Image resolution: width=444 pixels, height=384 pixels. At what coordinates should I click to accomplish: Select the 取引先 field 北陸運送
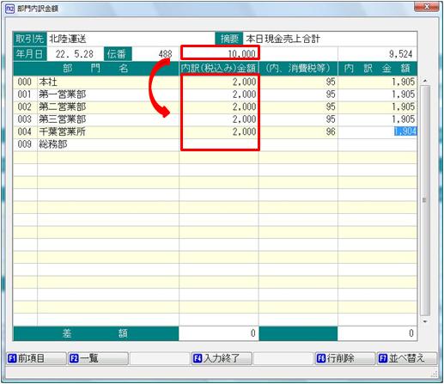130,39
